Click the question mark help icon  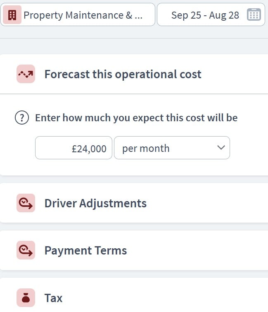(21, 118)
